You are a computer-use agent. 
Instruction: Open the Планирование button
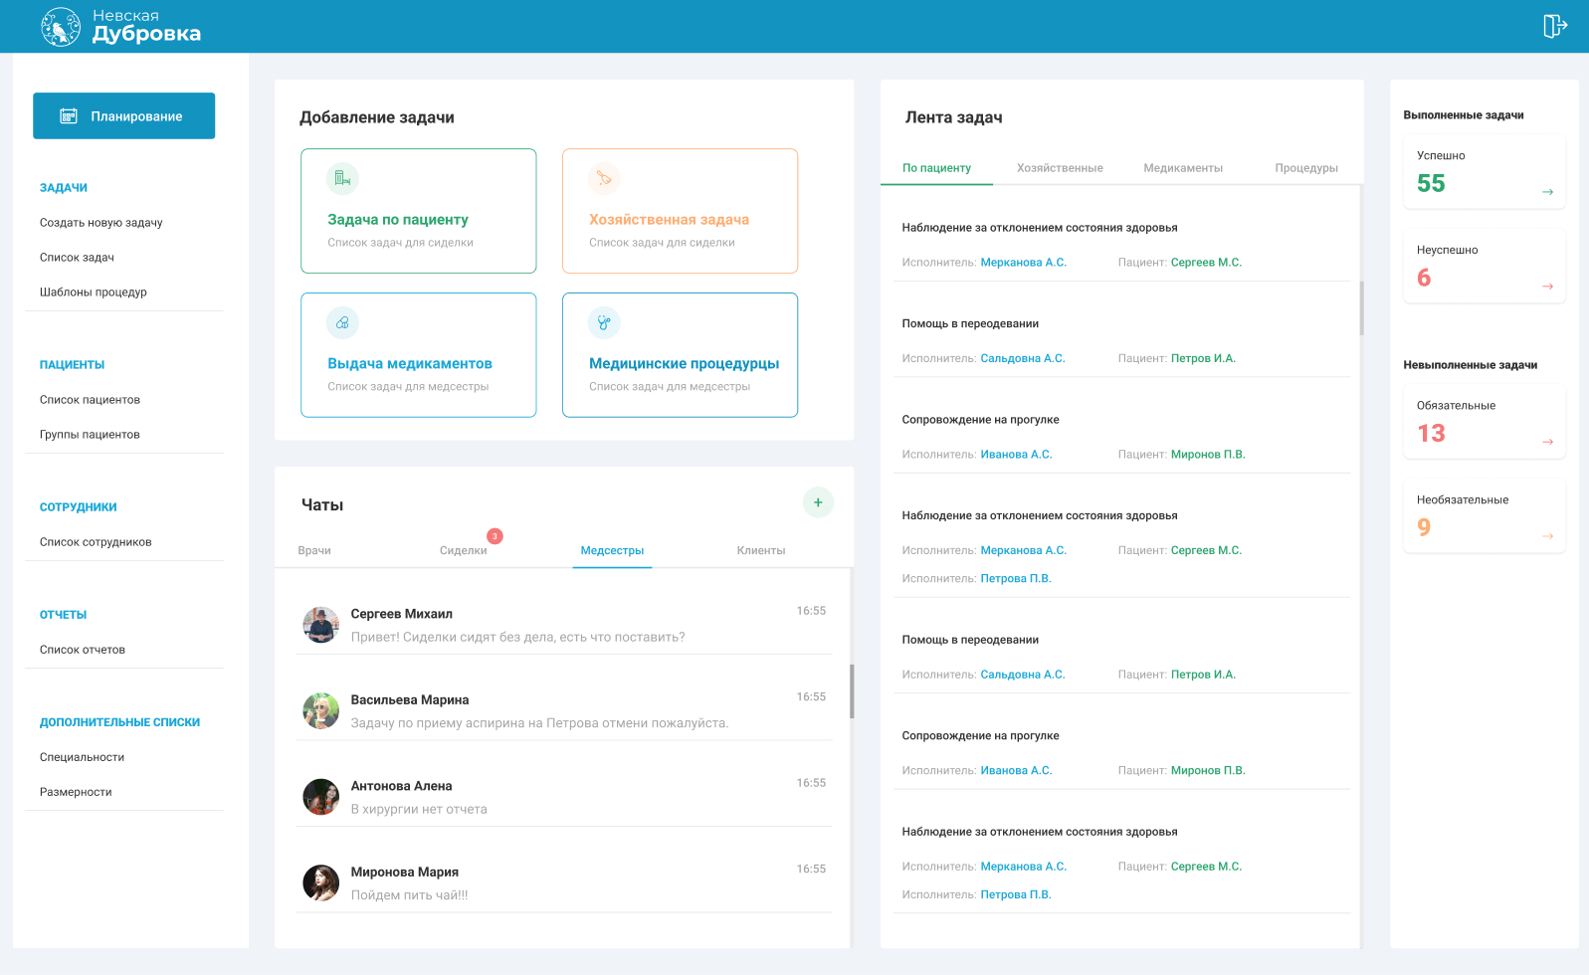123,116
